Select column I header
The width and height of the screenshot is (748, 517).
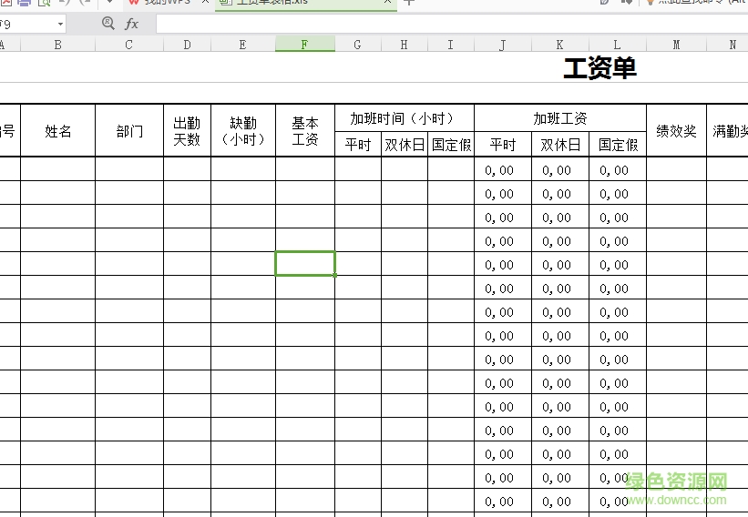tap(450, 45)
